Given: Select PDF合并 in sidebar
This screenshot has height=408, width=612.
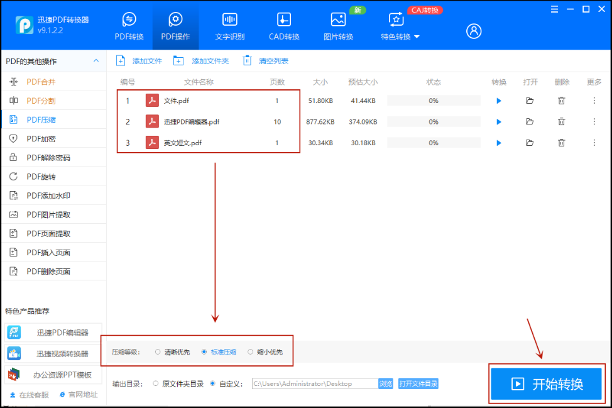Looking at the screenshot, I should pyautogui.click(x=54, y=82).
